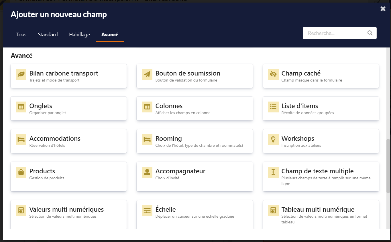391x242 pixels.
Task: Click the leaf icon for Bilan carbone transport
Action: pyautogui.click(x=21, y=74)
